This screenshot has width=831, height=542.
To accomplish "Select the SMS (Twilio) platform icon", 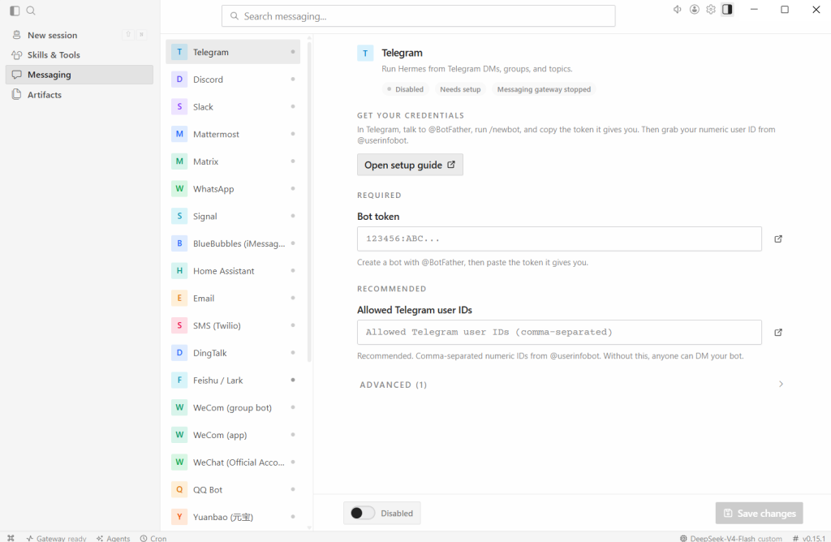I will [179, 325].
